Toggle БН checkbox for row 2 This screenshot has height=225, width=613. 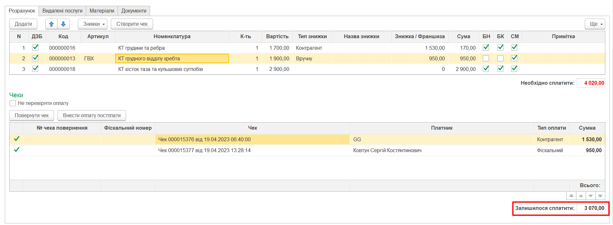pyautogui.click(x=486, y=58)
